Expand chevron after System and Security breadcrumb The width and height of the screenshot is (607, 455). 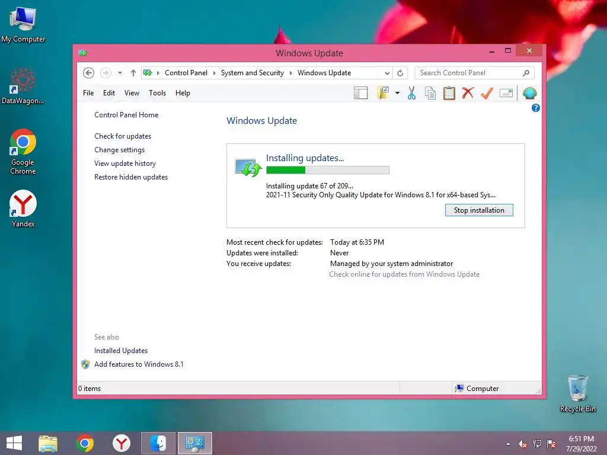[290, 73]
